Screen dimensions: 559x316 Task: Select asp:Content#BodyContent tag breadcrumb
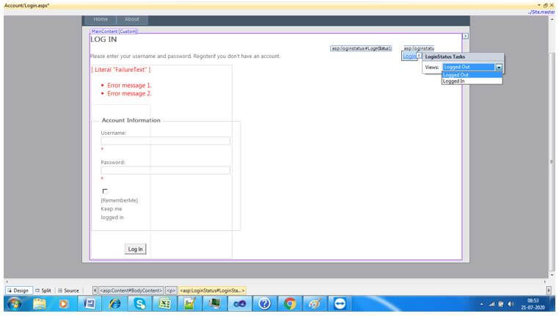coord(131,291)
